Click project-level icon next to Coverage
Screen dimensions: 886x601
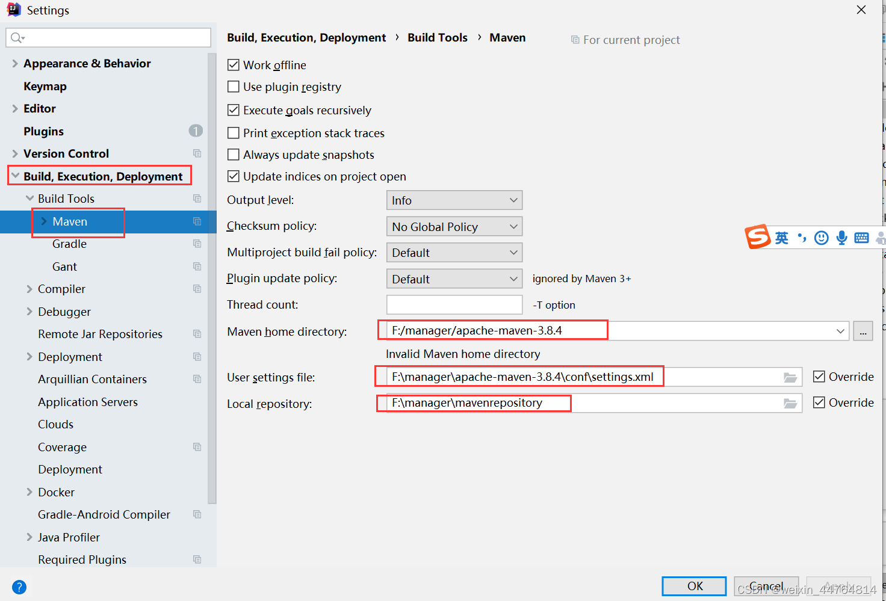tap(197, 447)
